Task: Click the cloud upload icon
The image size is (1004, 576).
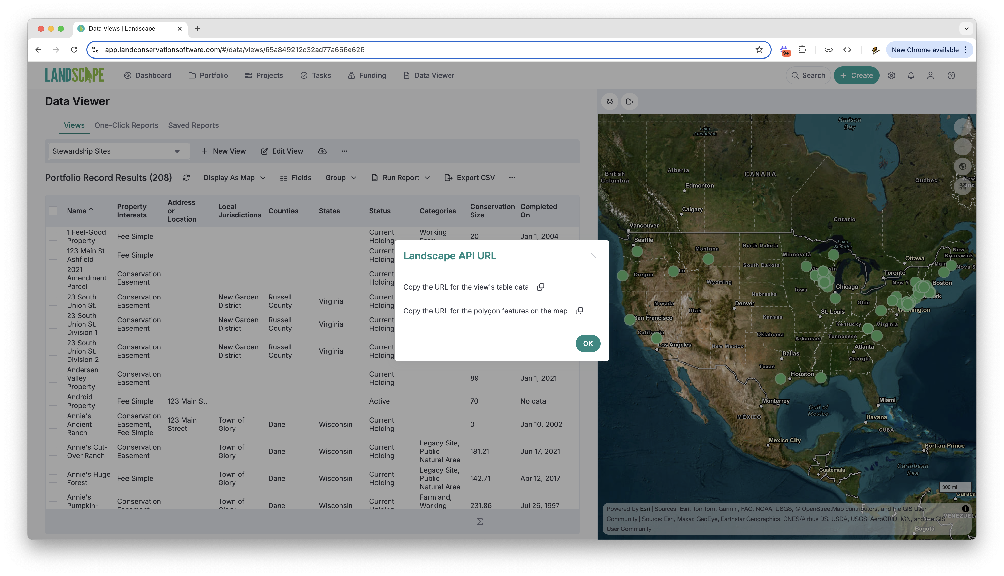Action: click(322, 151)
